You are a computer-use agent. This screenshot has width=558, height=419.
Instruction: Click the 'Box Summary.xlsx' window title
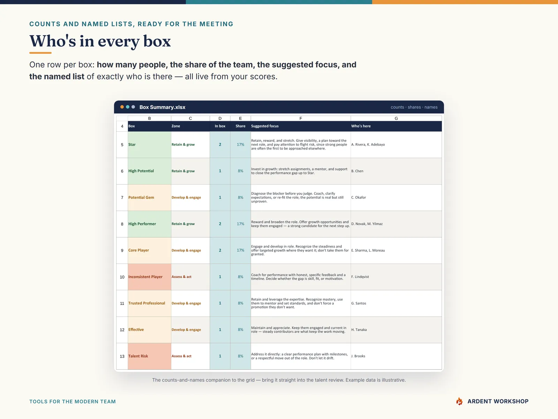coord(163,107)
